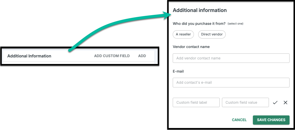Click the SAVE CHANGES button
This screenshot has height=130, width=295.
271,120
